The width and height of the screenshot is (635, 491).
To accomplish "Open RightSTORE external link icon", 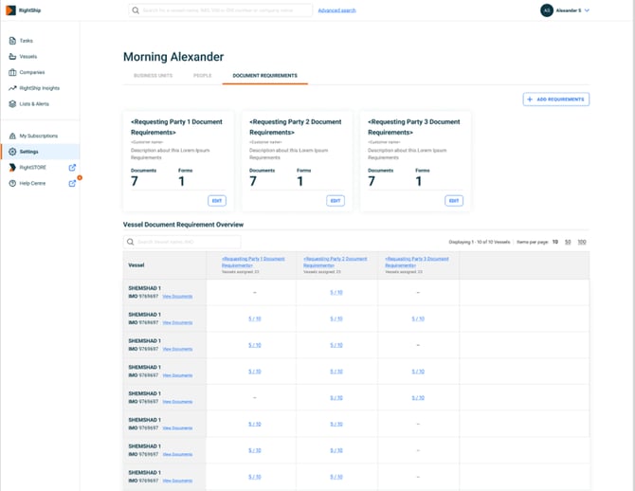I will click(72, 168).
